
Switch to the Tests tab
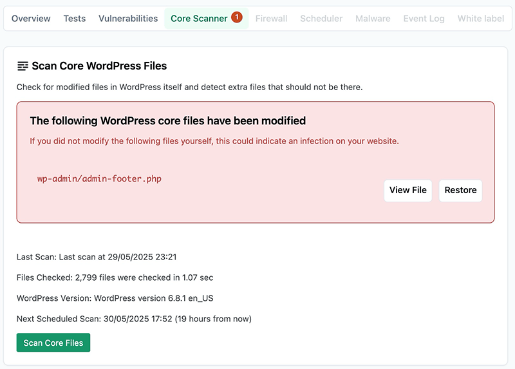[75, 19]
